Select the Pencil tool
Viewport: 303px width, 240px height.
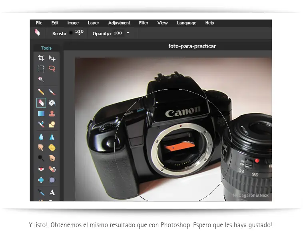(x=41, y=92)
